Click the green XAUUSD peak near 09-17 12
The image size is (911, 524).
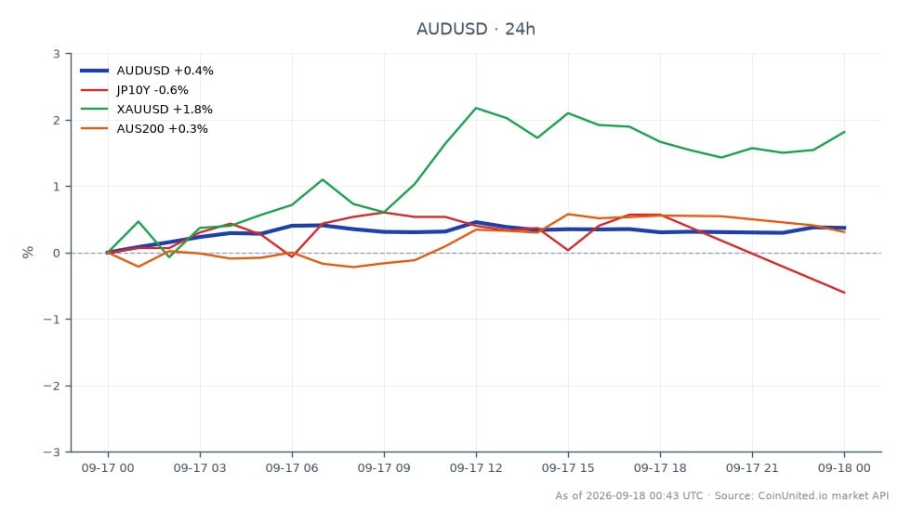[476, 108]
